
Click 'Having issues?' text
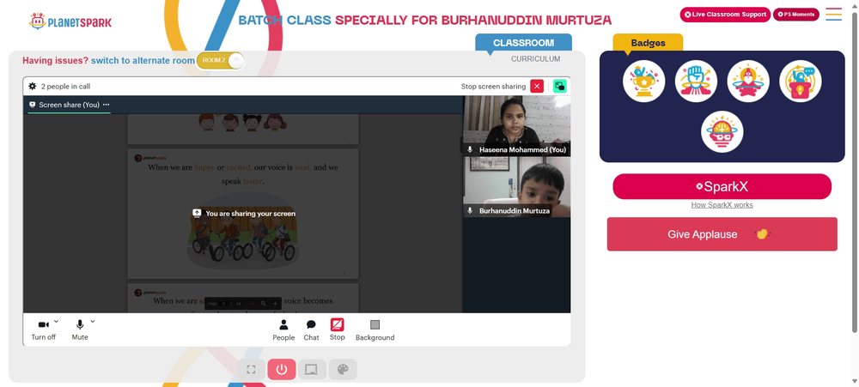55,60
